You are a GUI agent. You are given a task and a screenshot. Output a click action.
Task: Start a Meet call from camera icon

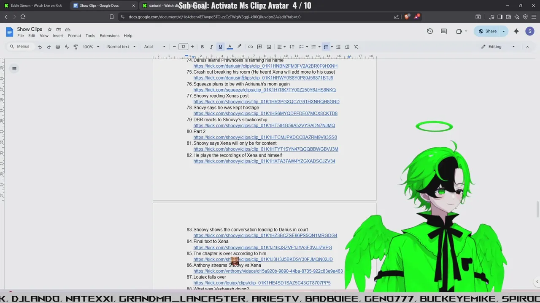(459, 31)
